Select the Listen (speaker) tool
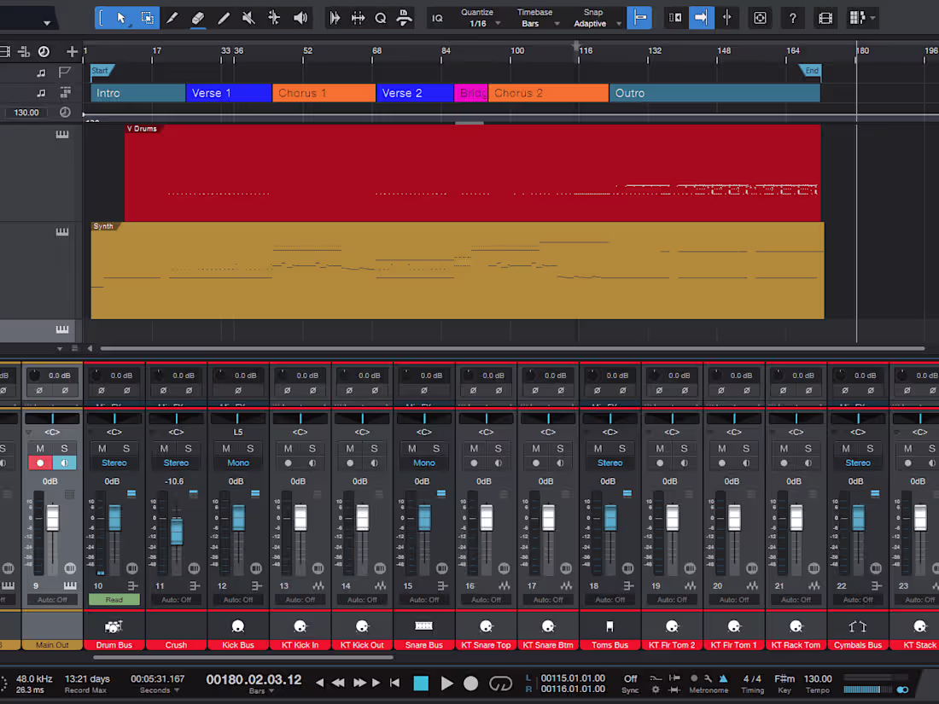This screenshot has height=704, width=939. pos(300,18)
